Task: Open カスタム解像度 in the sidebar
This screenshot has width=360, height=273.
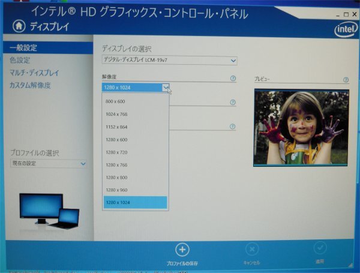Action: pyautogui.click(x=30, y=85)
